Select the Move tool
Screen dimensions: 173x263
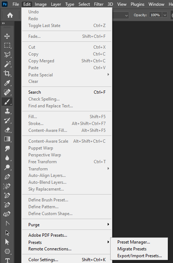point(7,36)
